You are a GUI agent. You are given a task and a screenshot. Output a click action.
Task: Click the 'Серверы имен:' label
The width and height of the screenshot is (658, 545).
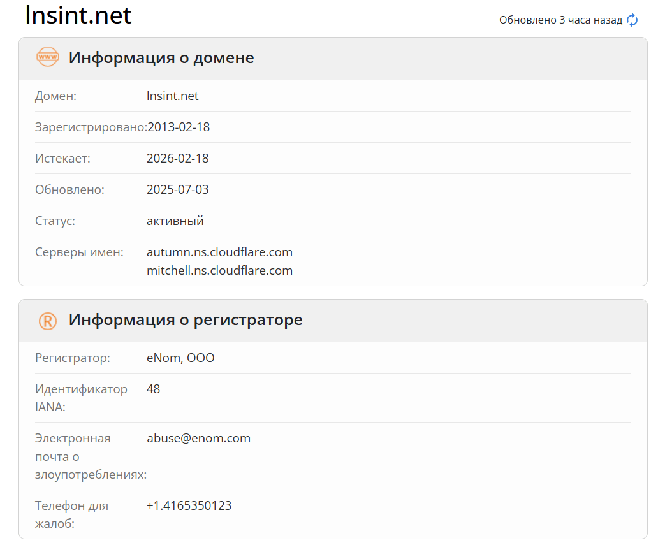[x=79, y=252]
